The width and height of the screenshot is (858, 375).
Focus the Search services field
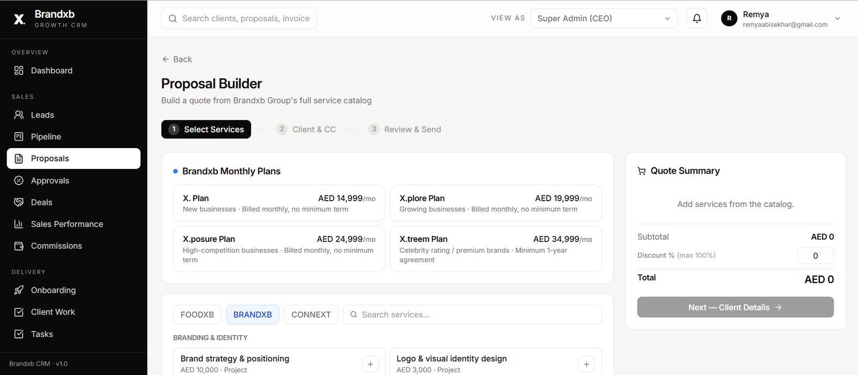click(x=472, y=315)
